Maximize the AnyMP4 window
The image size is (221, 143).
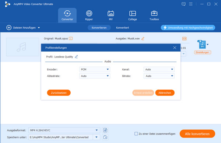[209, 4]
